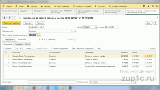160x90 pixels.
Task: Open the Зарплата menu section
Action: (32, 6)
